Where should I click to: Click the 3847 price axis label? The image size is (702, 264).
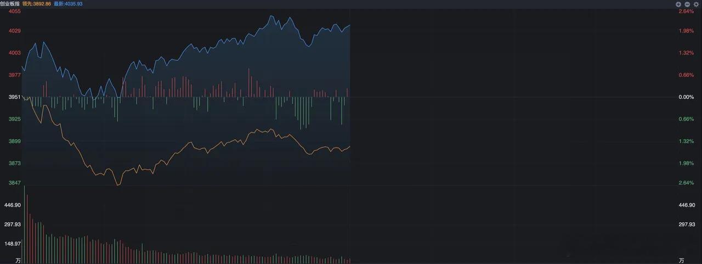coord(15,183)
